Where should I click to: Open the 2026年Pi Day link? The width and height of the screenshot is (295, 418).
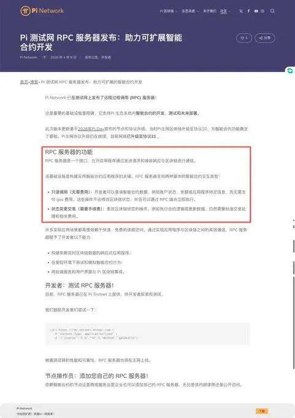(x=91, y=128)
